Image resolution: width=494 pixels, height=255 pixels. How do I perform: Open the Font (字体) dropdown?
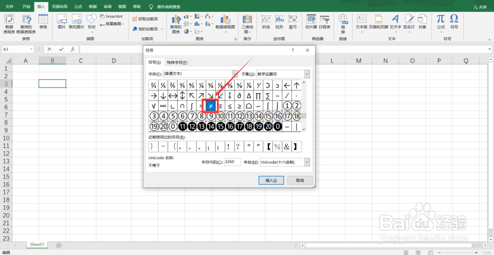pyautogui.click(x=235, y=74)
